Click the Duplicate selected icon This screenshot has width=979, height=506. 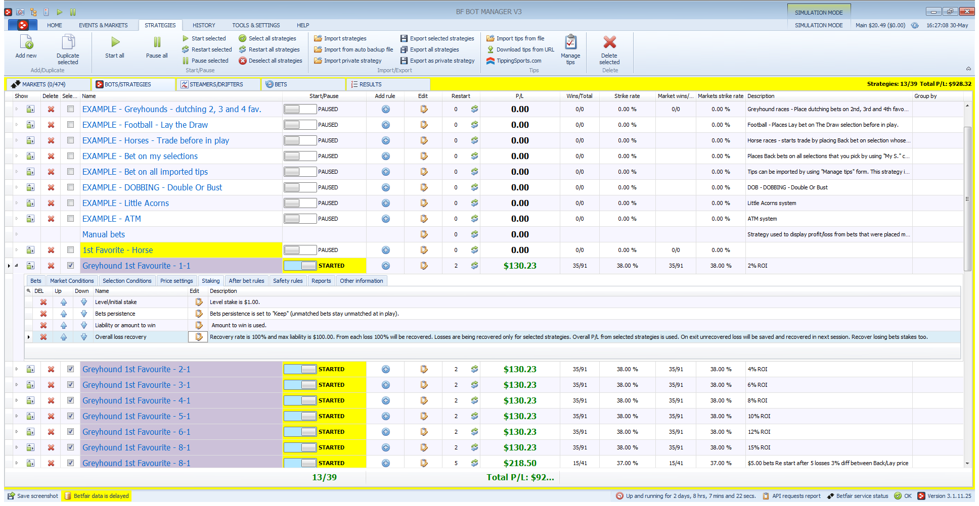(x=68, y=42)
